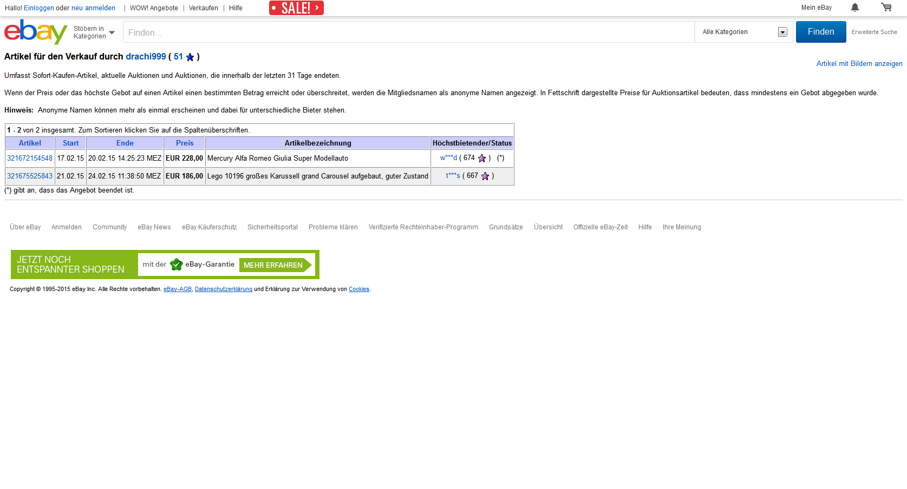Click Mercury Alfa Romeo Giulia Super Modellauto text
The height and width of the screenshot is (489, 907).
pos(278,158)
